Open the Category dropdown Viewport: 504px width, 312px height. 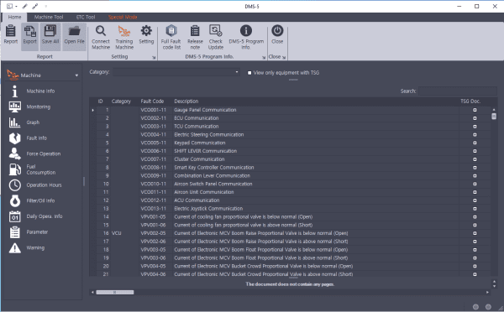(x=237, y=72)
